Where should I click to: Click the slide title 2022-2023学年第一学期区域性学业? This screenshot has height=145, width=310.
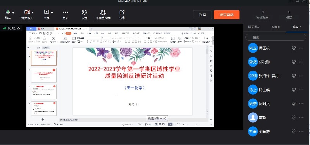(x=134, y=69)
